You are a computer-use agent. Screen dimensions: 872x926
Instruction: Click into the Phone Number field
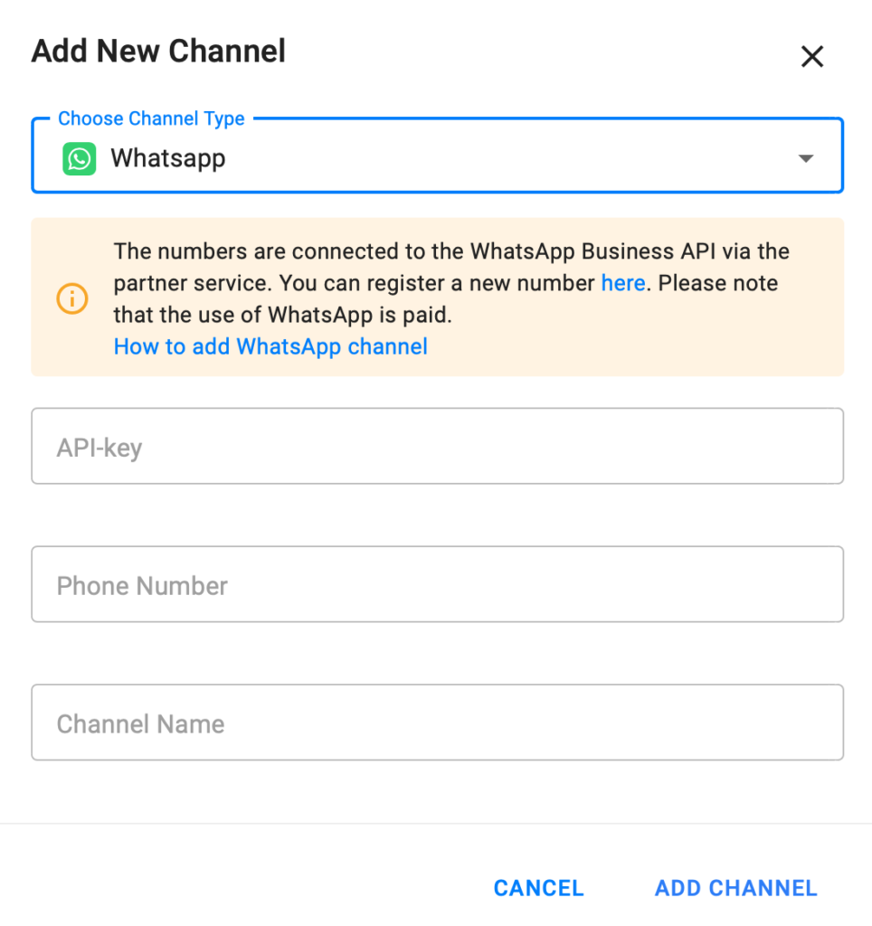437,584
